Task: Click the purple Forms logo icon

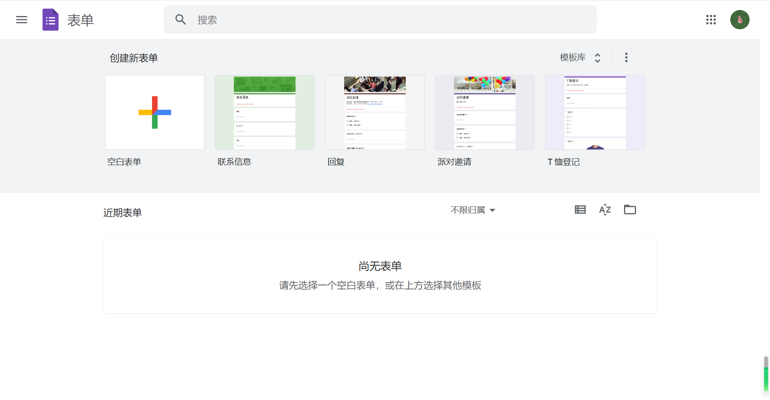Action: point(51,20)
